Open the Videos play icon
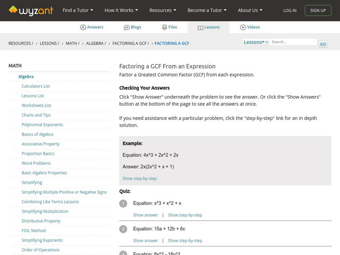The image size is (340, 255). click(x=243, y=27)
